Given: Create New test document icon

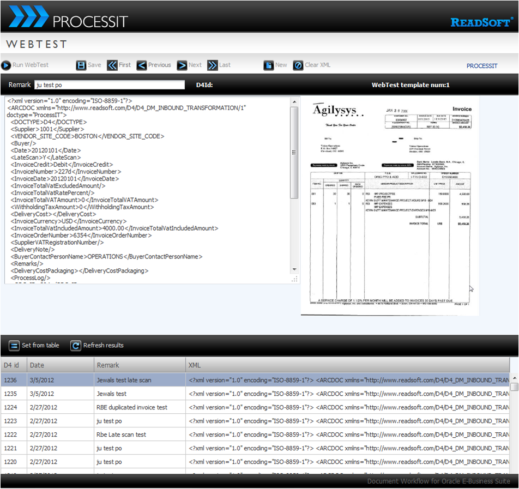Looking at the screenshot, I should (x=269, y=65).
